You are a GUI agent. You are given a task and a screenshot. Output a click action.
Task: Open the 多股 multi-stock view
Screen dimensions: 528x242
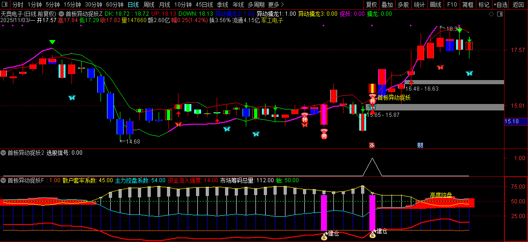pyautogui.click(x=403, y=5)
